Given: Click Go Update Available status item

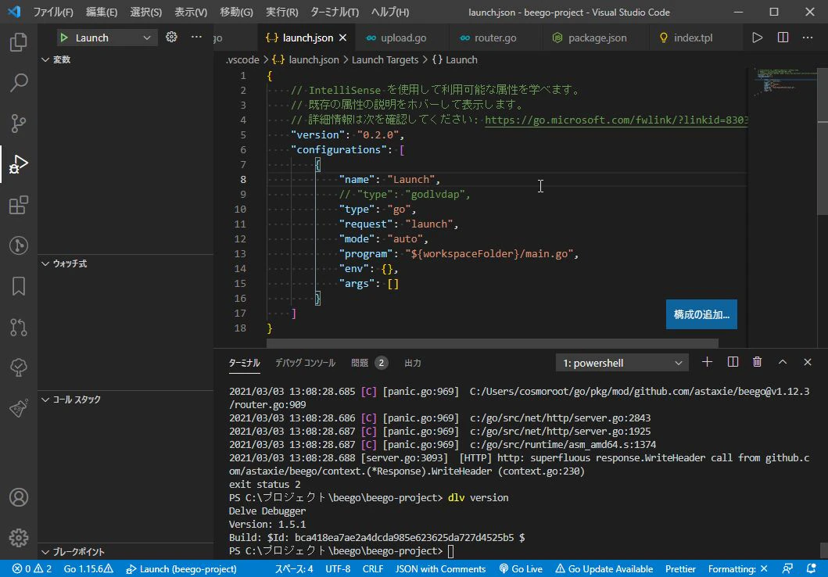Looking at the screenshot, I should click(604, 568).
